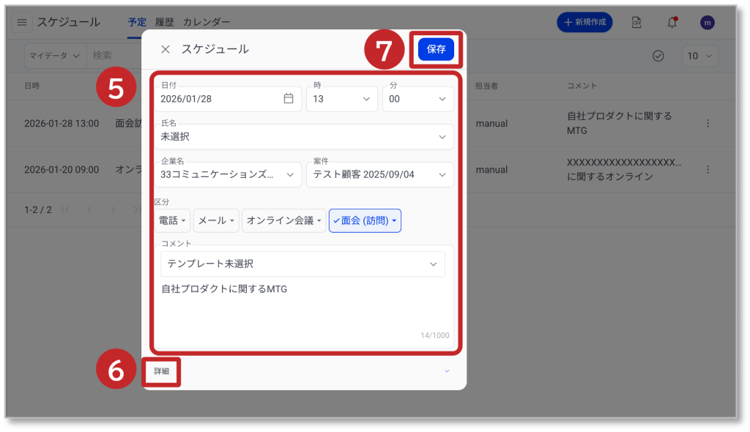Open the テンプレート未選択 template dropdown

pos(302,264)
